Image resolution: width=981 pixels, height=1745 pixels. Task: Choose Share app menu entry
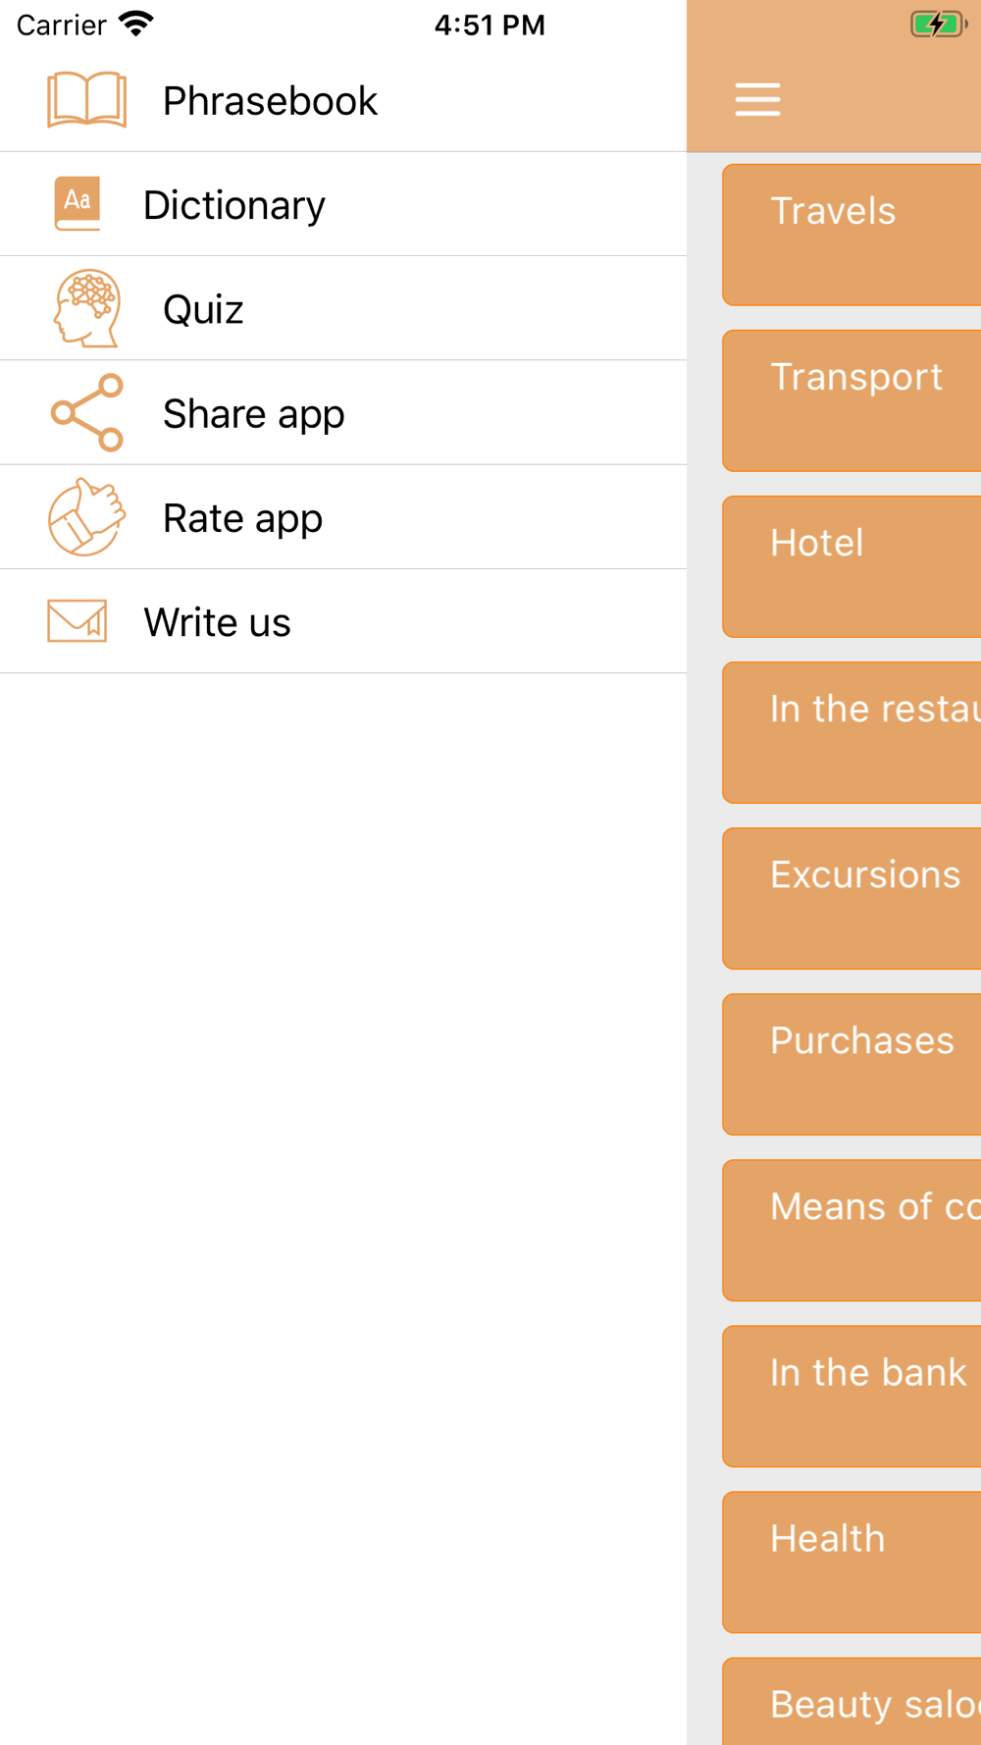click(253, 413)
